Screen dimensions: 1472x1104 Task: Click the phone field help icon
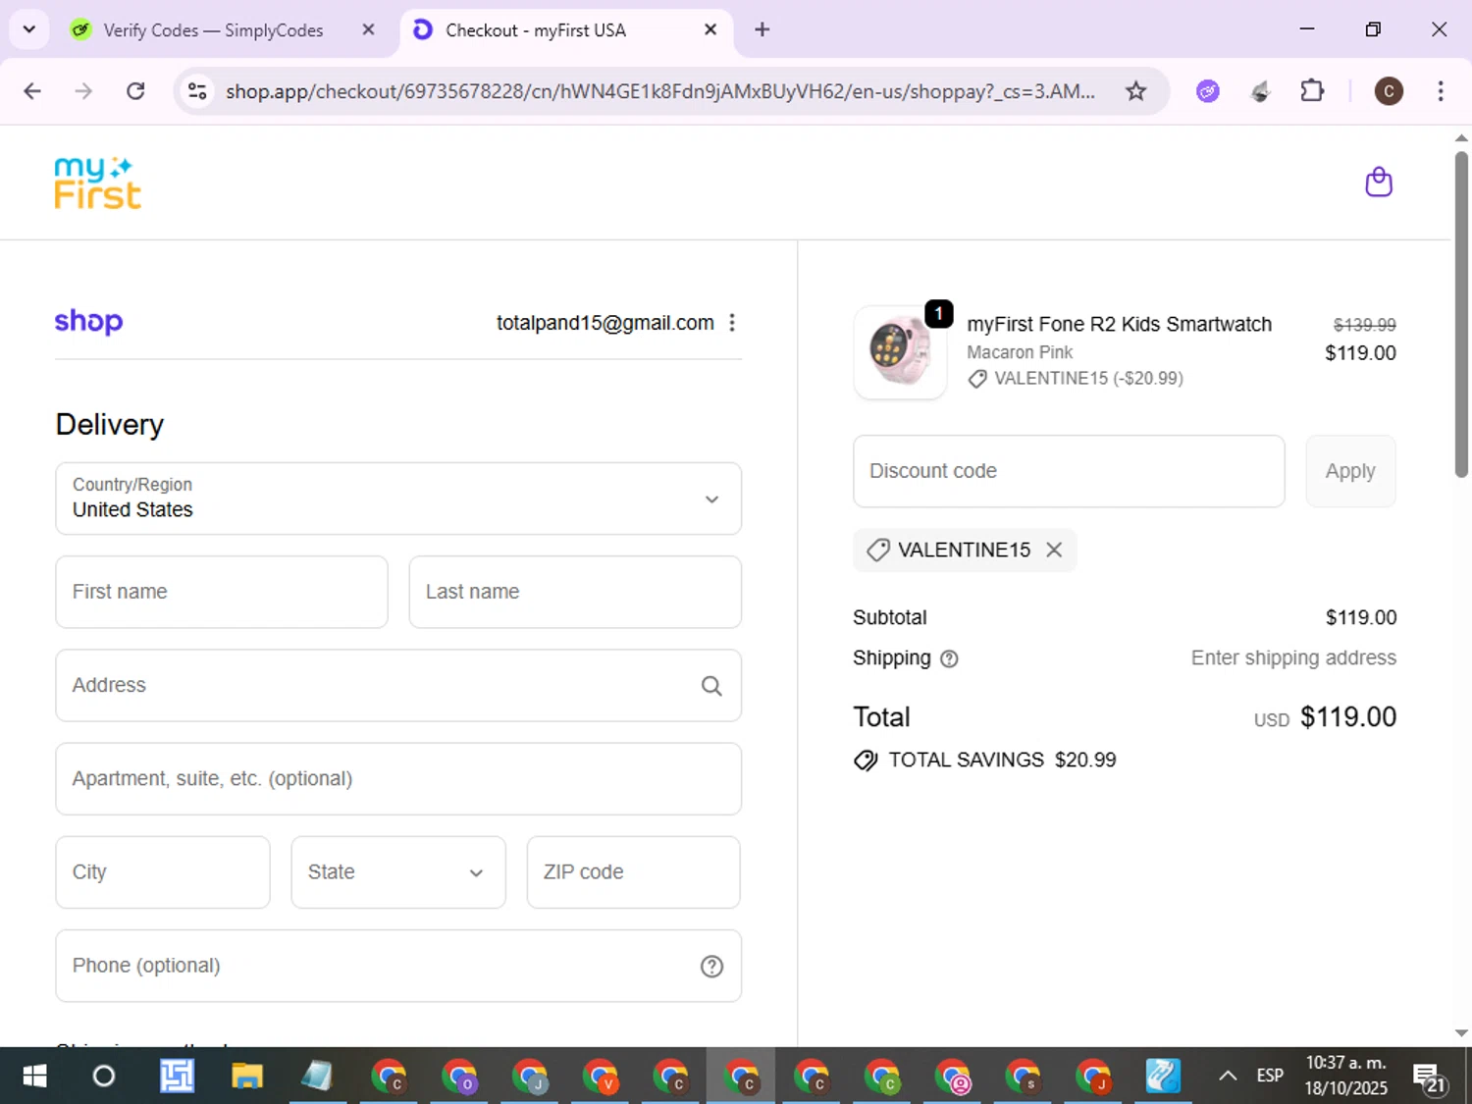click(711, 967)
